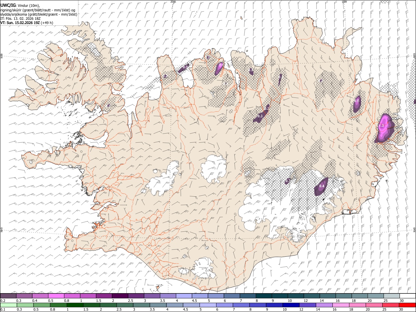
Task: Select the grey-green 3 swatch in rain legend
Action: 141,305
